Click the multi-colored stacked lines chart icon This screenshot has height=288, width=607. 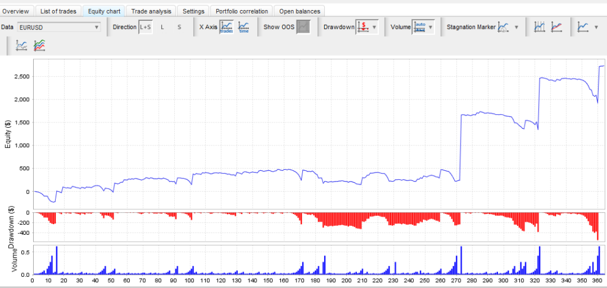pos(40,45)
